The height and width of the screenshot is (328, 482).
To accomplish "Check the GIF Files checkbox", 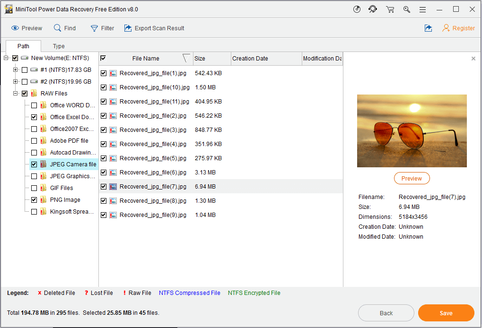I will [x=34, y=188].
